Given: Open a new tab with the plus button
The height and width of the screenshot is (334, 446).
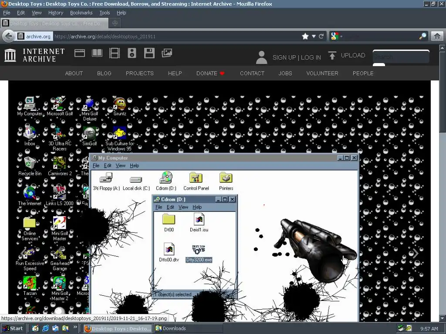Looking at the screenshot, I should pos(115,23).
